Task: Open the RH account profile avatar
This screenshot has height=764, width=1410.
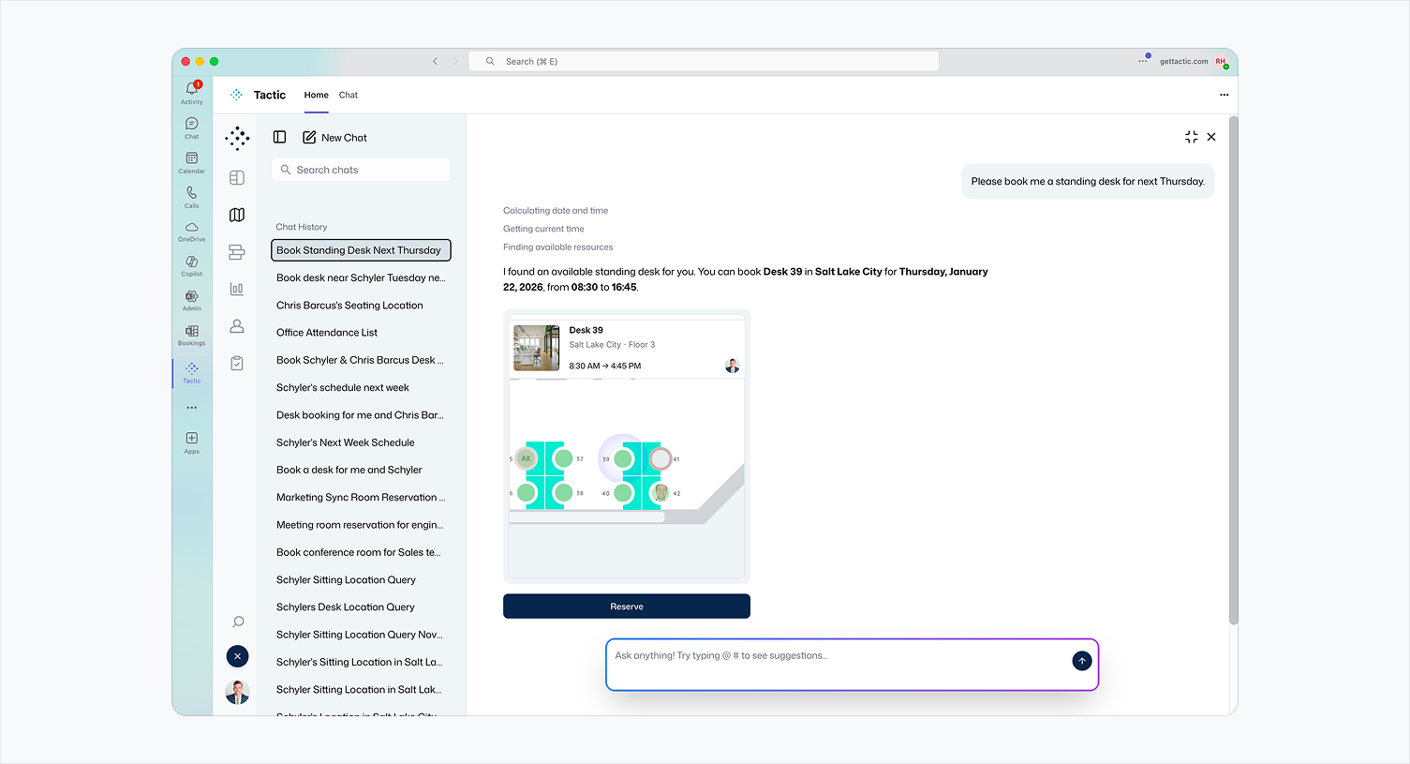Action: point(1221,61)
